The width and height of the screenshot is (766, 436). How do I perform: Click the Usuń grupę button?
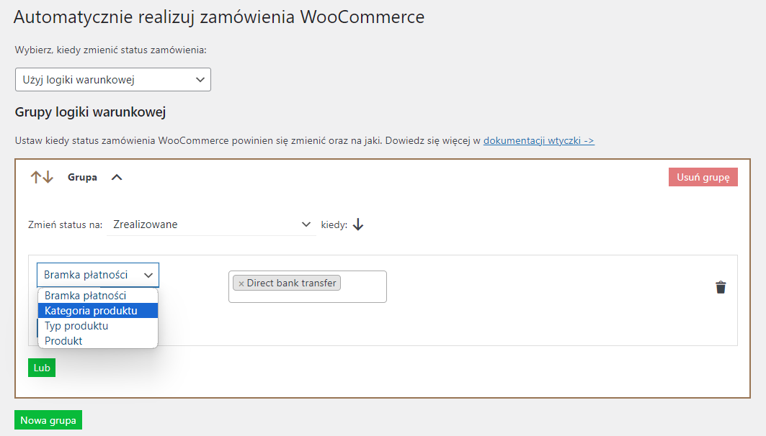click(703, 177)
